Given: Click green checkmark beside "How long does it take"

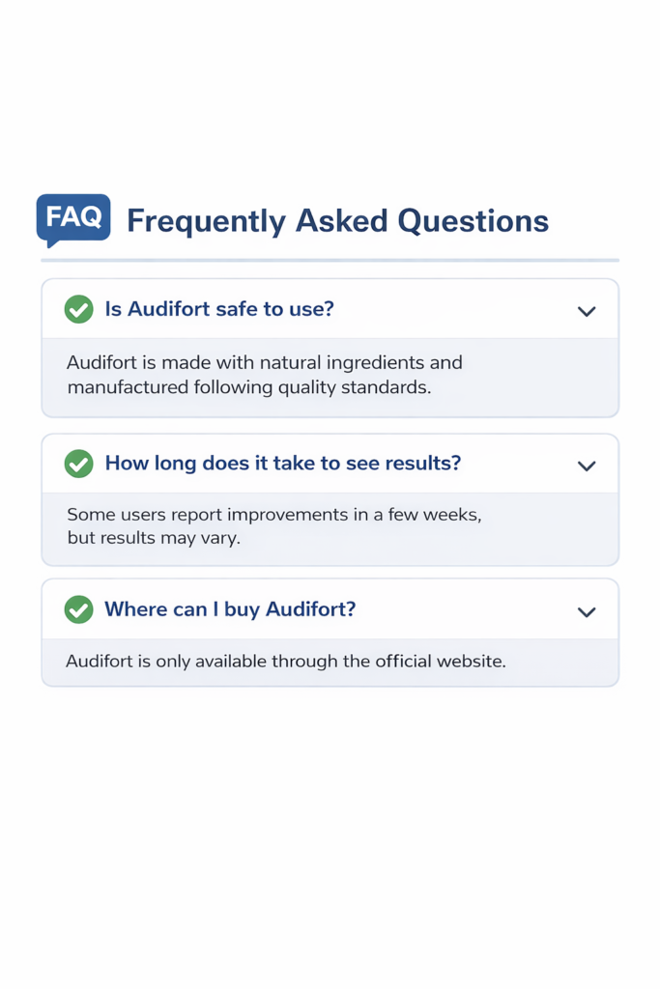Looking at the screenshot, I should [78, 464].
